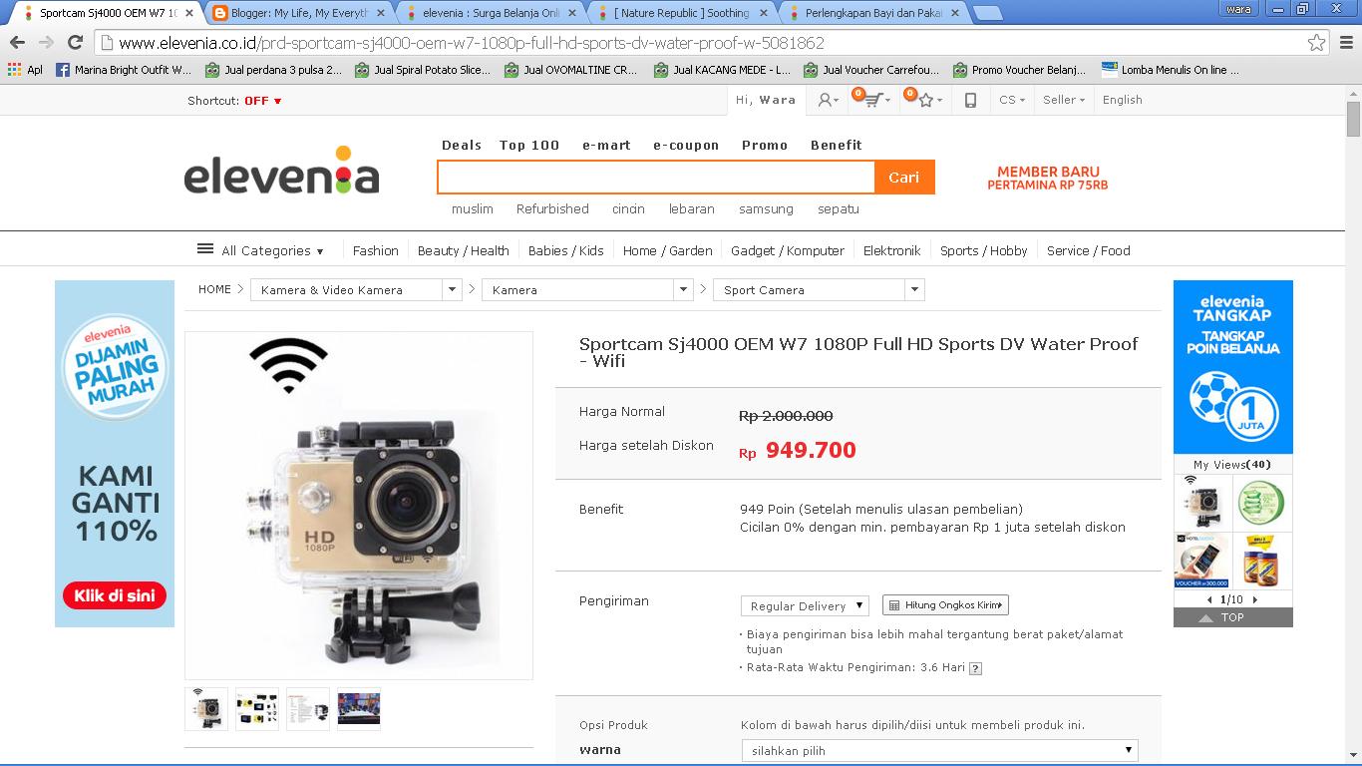1362x766 pixels.
Task: Switch to the Nature Republic Soothing tab
Action: click(682, 13)
